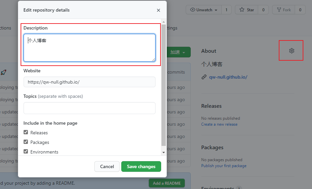Expand the Unwatch dropdown arrow
Viewport: 312px width, 189px height.
(x=216, y=10)
